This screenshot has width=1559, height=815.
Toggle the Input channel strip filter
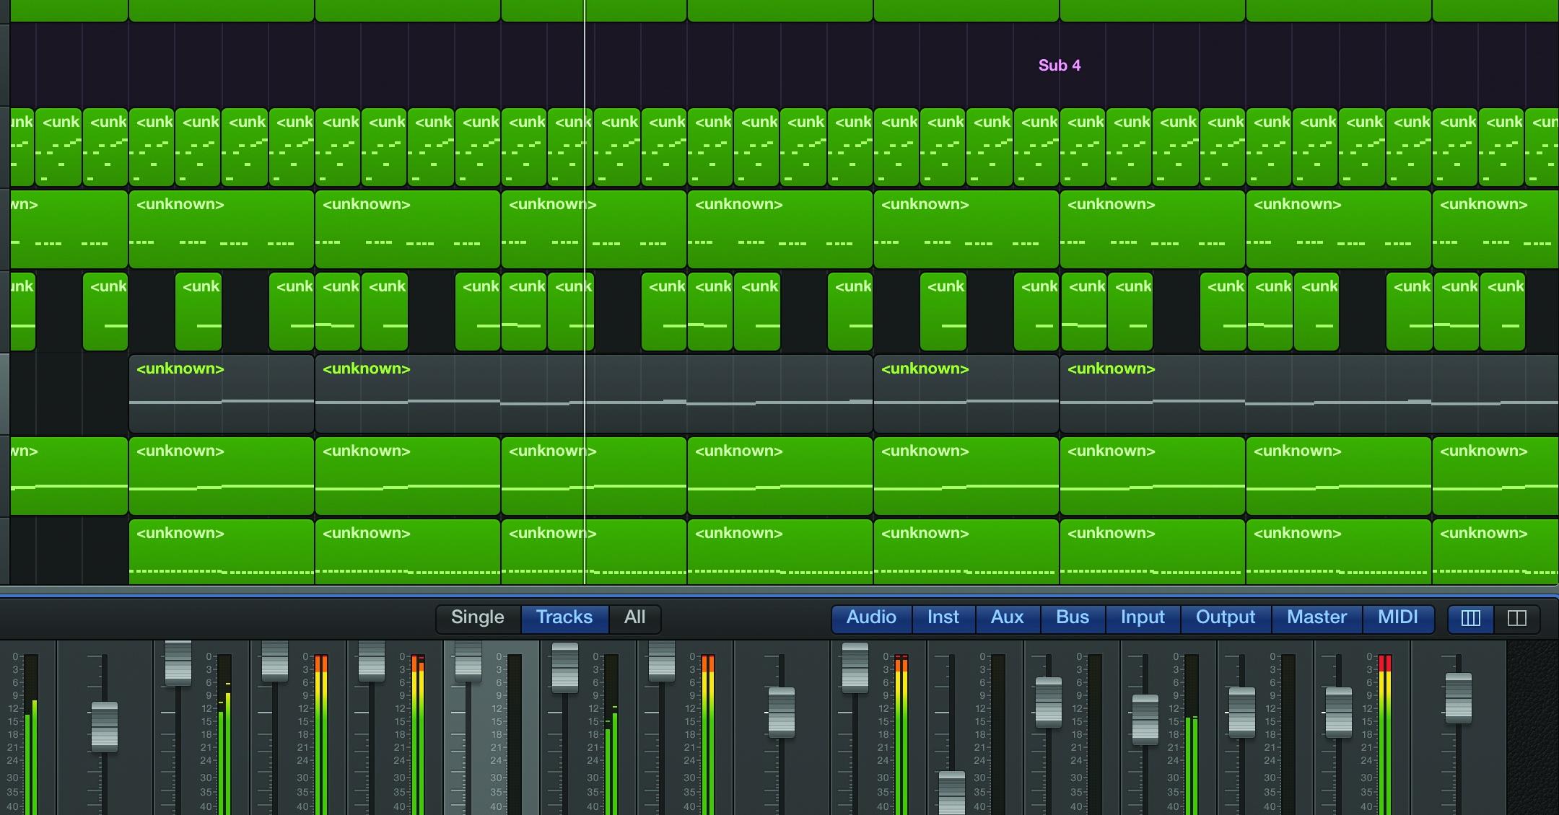click(1143, 617)
